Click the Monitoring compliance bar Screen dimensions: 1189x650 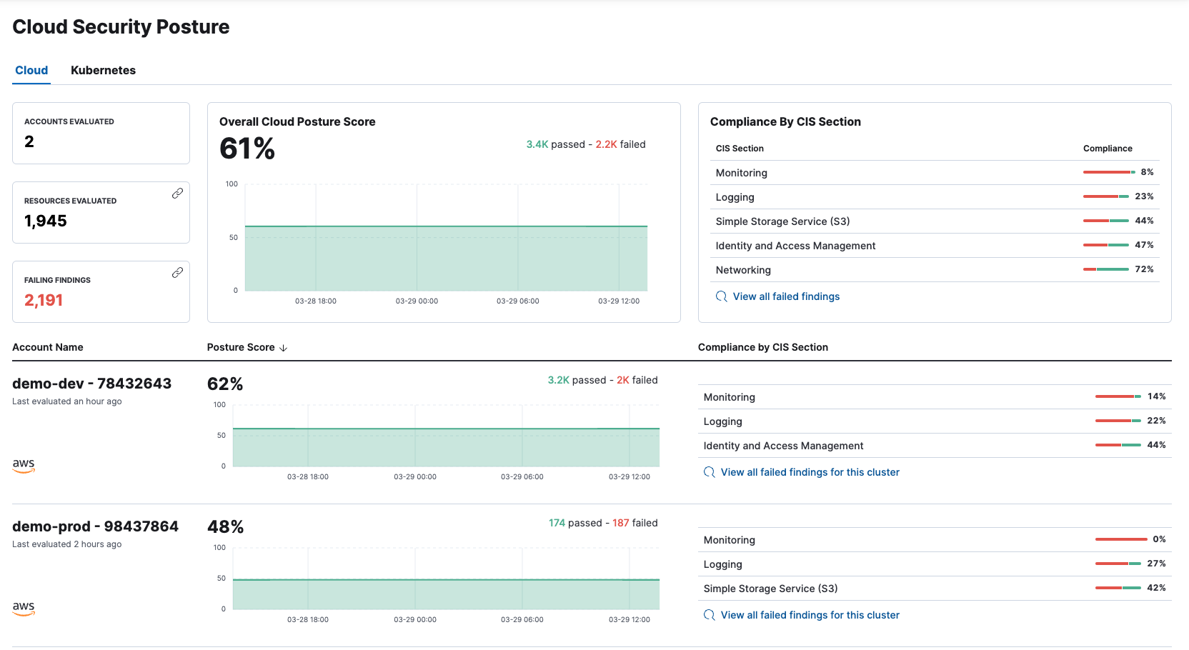(1108, 171)
